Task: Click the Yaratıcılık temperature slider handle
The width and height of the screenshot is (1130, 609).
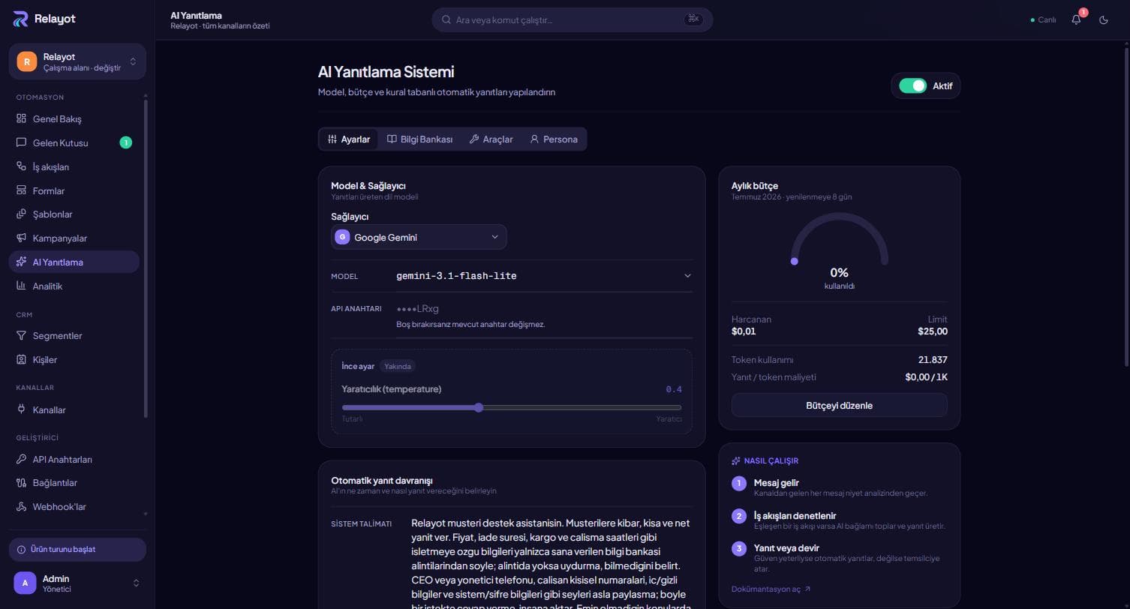Action: click(x=479, y=407)
